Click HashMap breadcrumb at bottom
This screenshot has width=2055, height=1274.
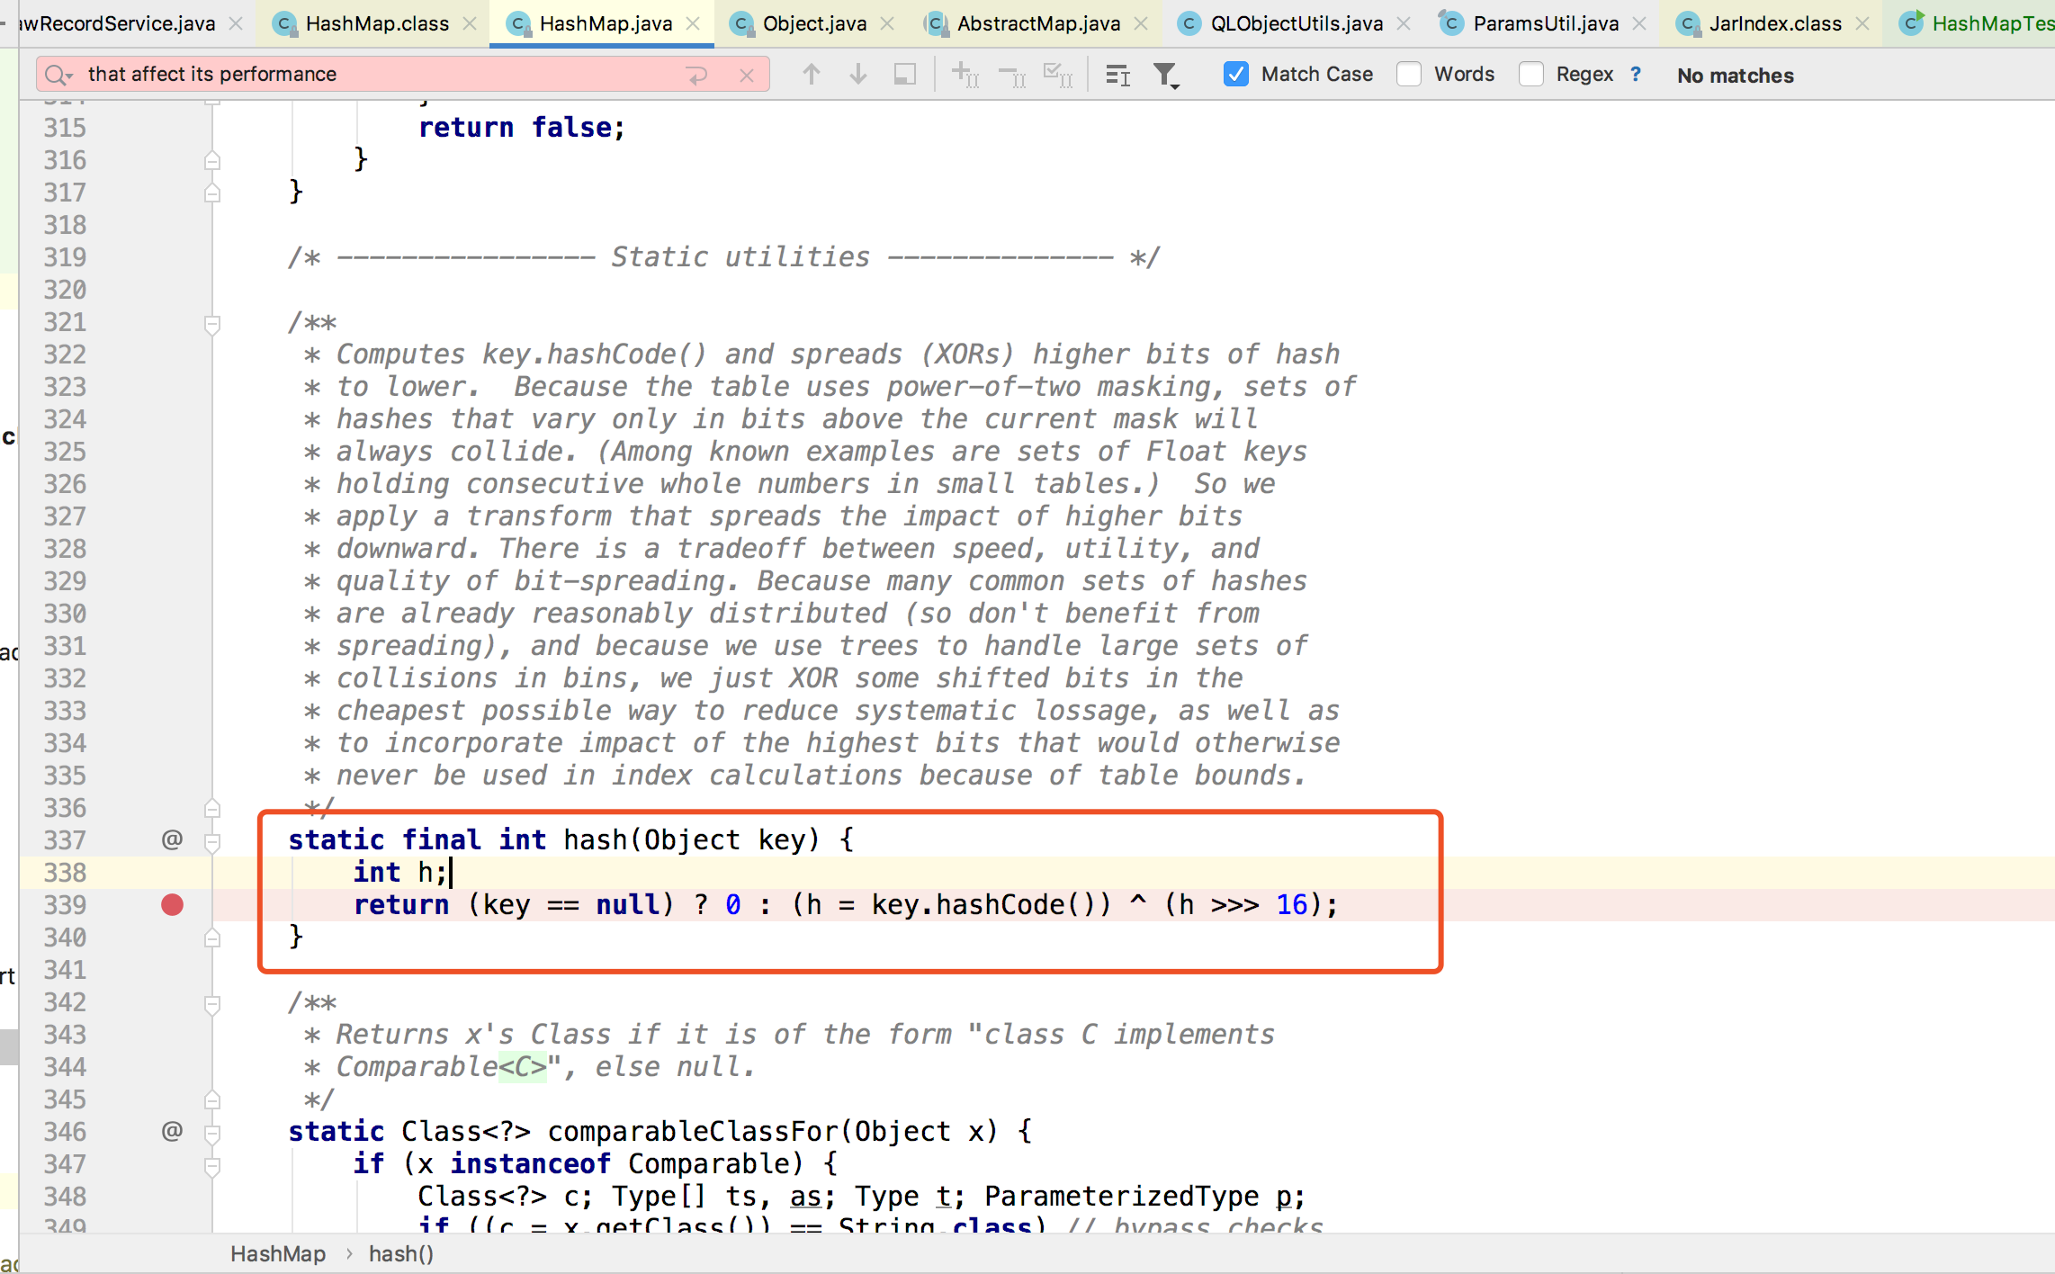(x=277, y=1253)
